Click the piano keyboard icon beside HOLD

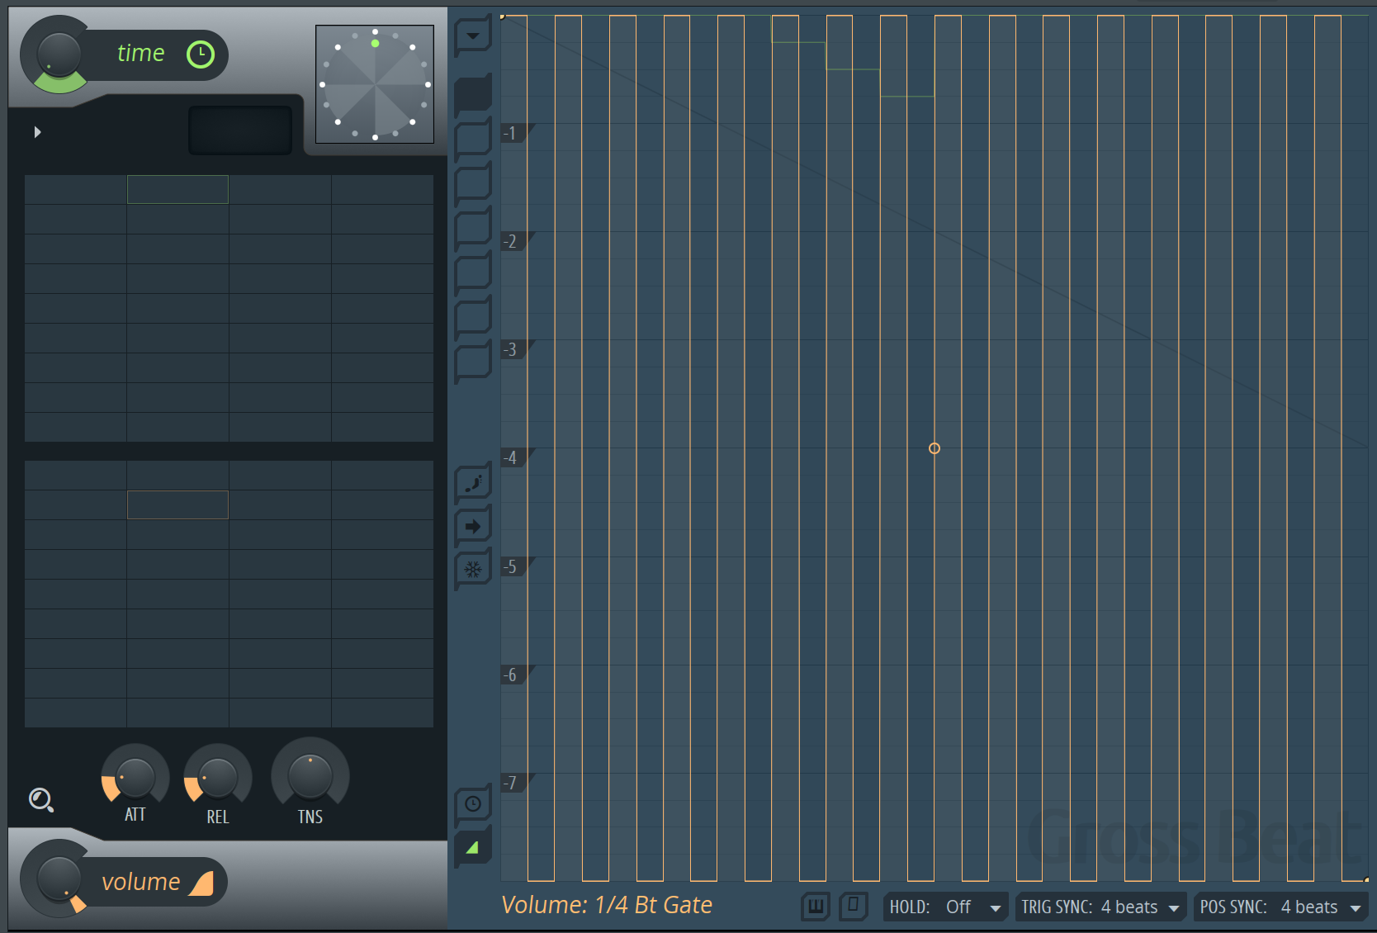click(816, 907)
